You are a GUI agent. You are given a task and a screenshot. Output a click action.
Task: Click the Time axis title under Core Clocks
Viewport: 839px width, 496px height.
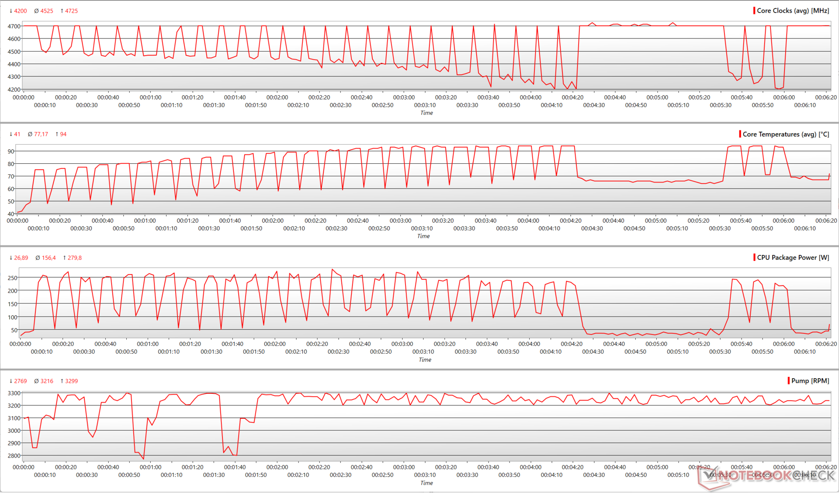pos(426,113)
